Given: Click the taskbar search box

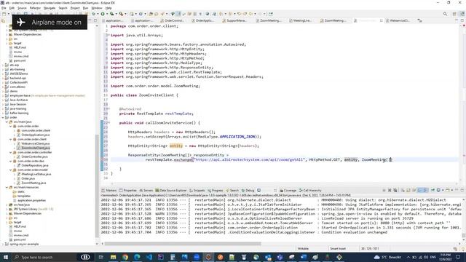Looking at the screenshot, I should 44,257.
